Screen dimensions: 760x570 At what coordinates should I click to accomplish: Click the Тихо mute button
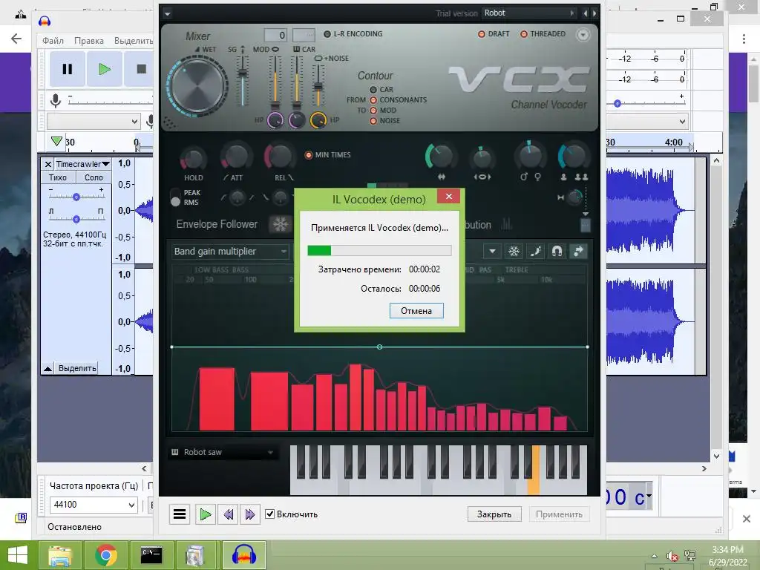pyautogui.click(x=58, y=177)
